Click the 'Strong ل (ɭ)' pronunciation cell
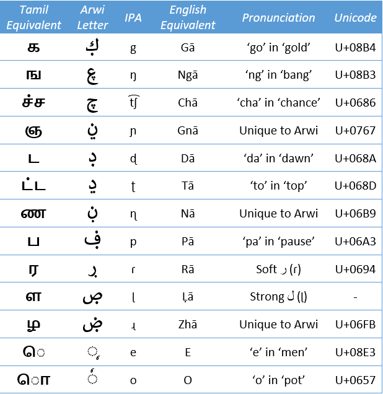 click(278, 297)
